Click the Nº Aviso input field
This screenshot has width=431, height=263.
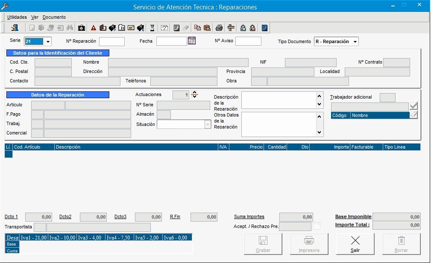coord(249,41)
